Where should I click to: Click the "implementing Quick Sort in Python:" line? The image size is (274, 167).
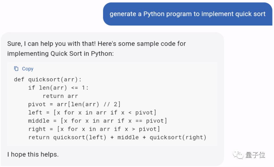(60, 53)
